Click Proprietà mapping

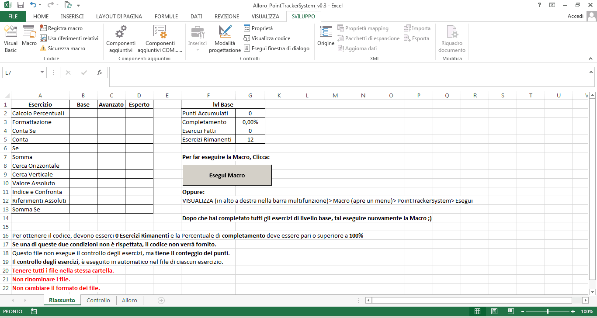[363, 28]
